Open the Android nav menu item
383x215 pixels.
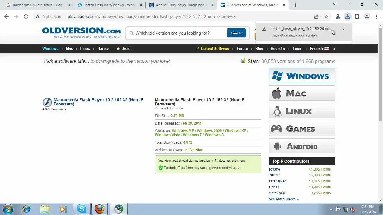(124, 48)
